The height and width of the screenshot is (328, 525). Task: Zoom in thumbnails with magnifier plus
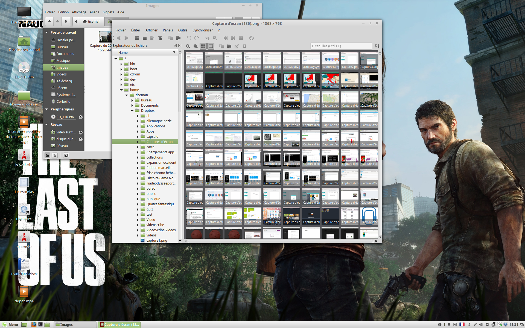tap(188, 46)
